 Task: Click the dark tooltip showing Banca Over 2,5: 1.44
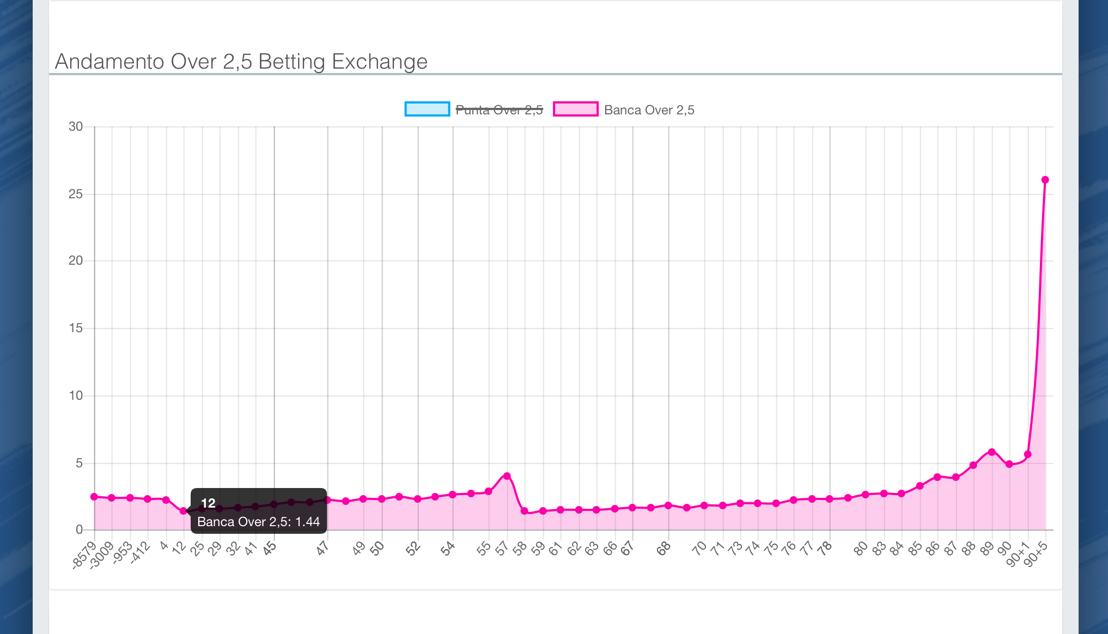point(259,511)
